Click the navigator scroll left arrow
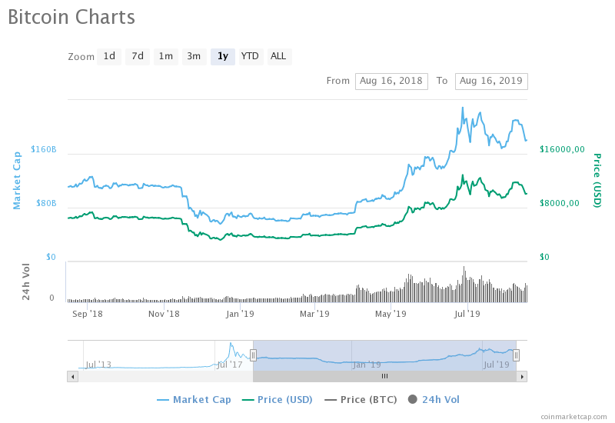This screenshot has height=423, width=615. pyautogui.click(x=72, y=377)
